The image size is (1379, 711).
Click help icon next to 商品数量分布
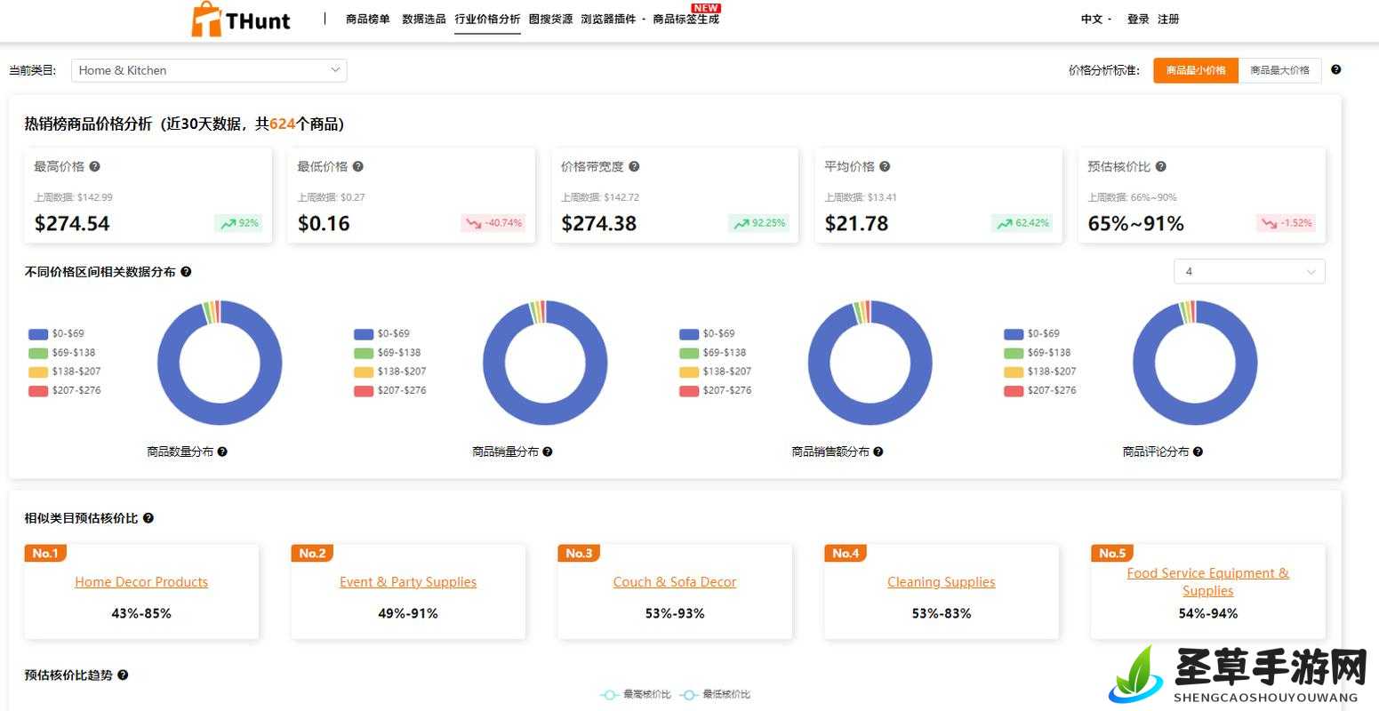[x=222, y=451]
